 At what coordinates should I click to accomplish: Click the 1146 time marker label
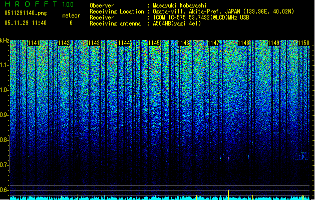point(184,43)
